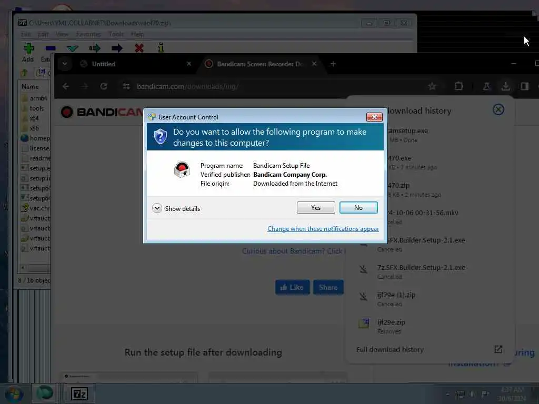Click the ijf29e.zip download entry
The width and height of the screenshot is (539, 404).
(x=430, y=326)
